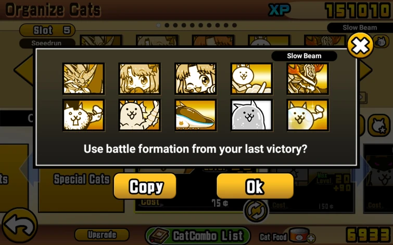Select the second page indicator dot
This screenshot has height=245, width=393.
click(167, 25)
